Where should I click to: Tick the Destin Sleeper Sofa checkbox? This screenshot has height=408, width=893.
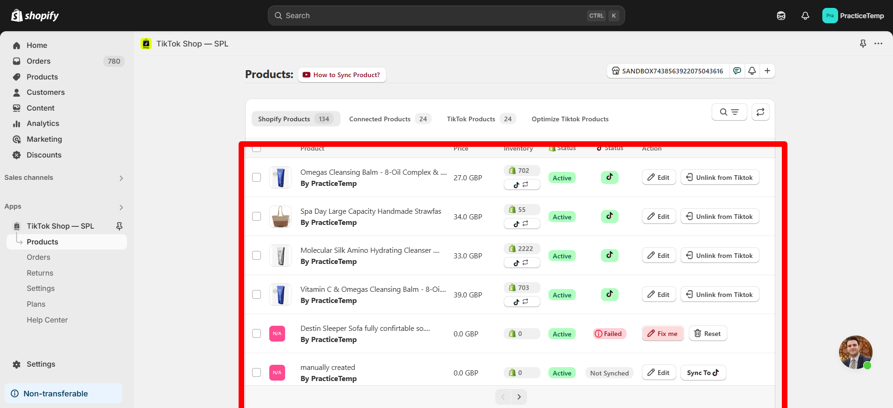[256, 334]
